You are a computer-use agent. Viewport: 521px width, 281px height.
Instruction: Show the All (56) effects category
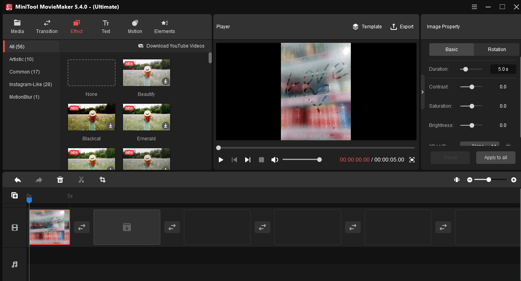31,46
